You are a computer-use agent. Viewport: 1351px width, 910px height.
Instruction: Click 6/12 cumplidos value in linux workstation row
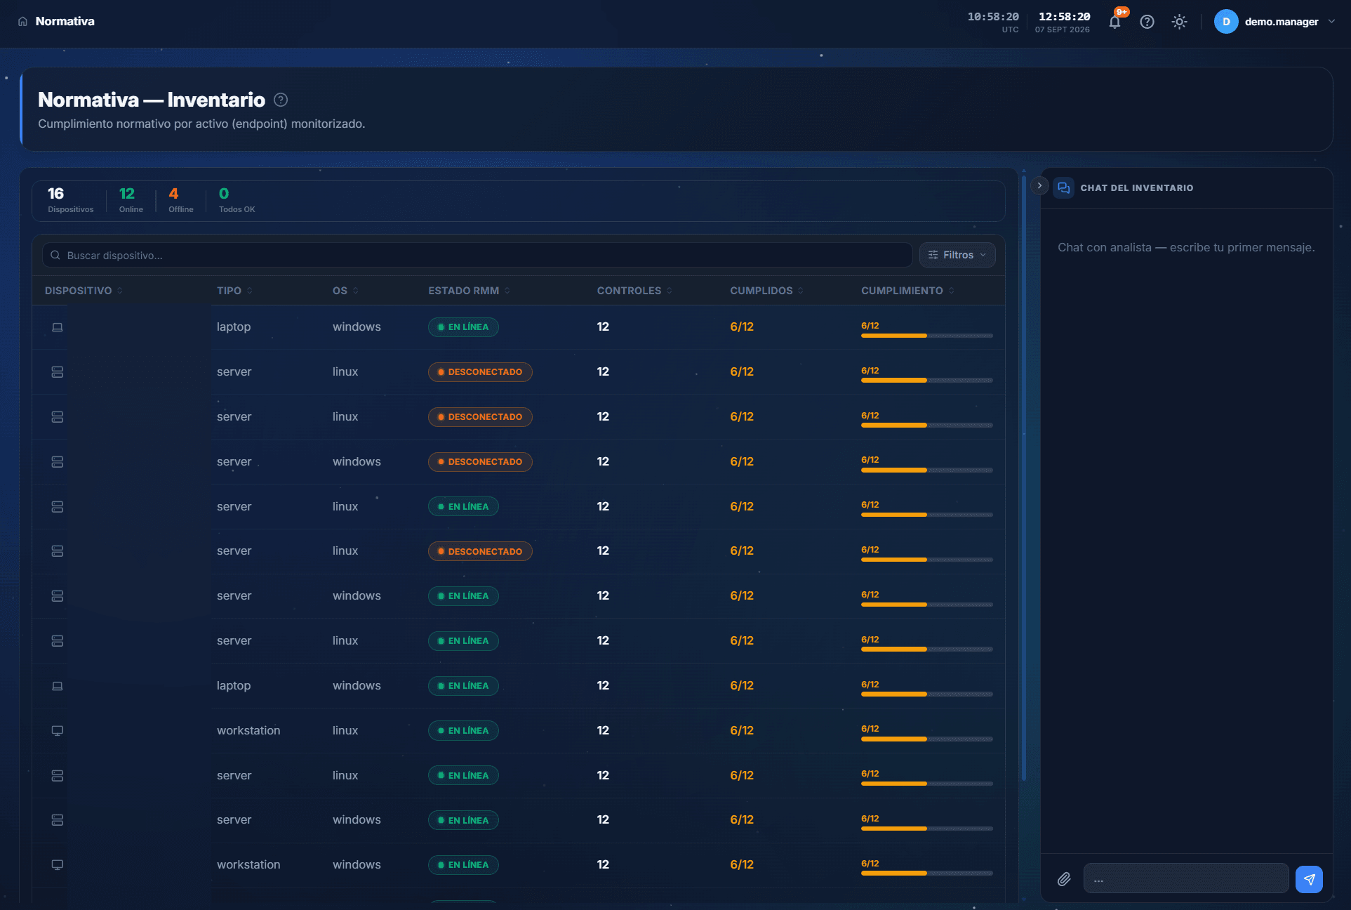pyautogui.click(x=742, y=730)
